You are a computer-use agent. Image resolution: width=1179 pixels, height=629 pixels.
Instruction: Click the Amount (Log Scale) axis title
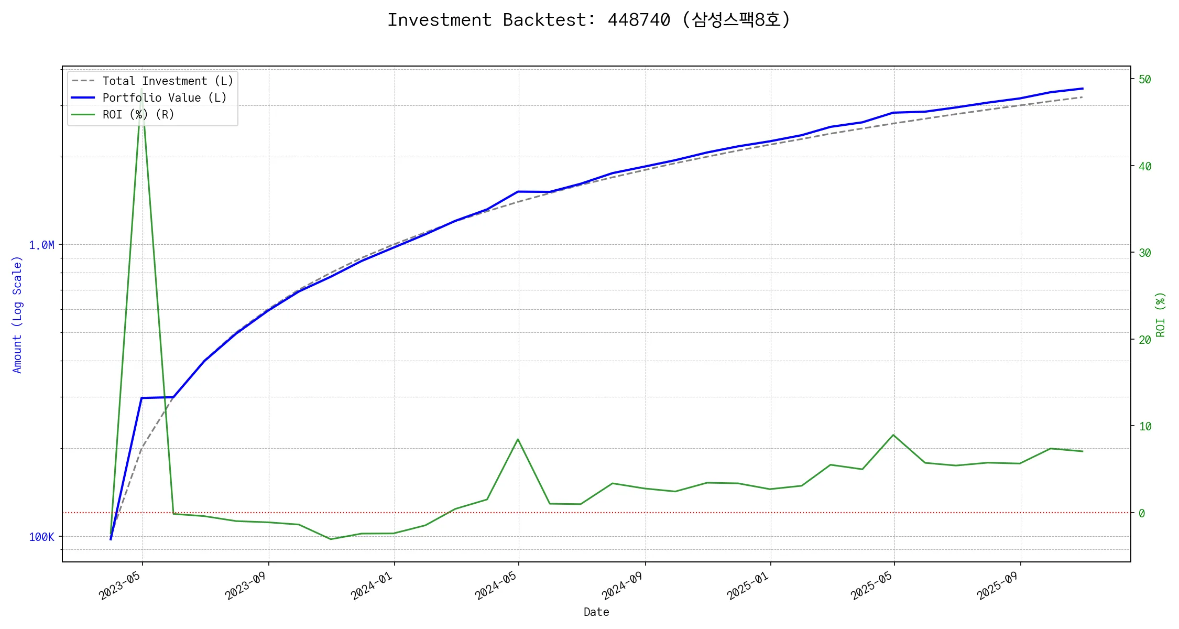pyautogui.click(x=17, y=314)
